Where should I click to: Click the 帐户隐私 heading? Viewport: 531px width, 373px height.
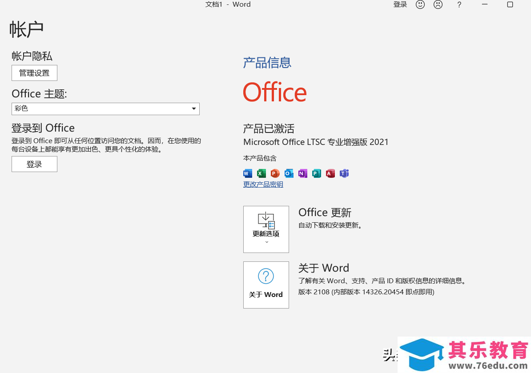tap(32, 56)
